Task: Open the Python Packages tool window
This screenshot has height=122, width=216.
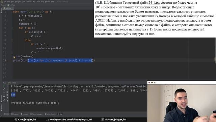Action: coord(36,114)
